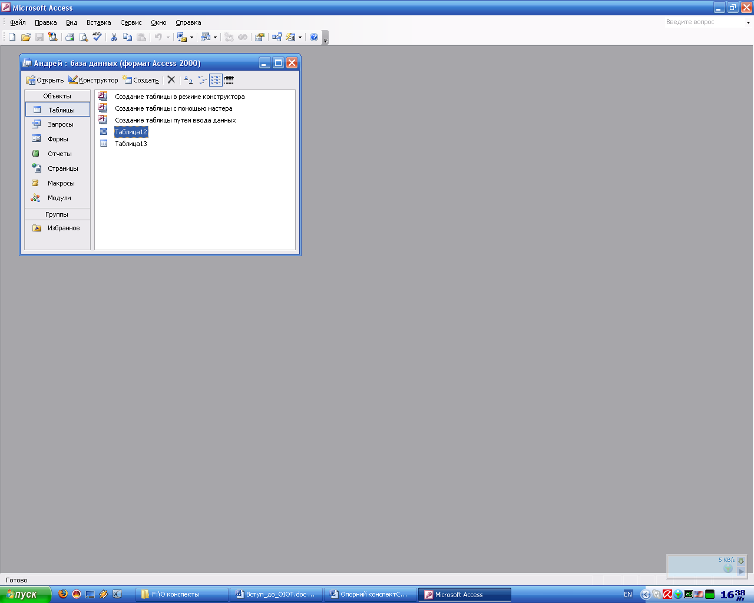Switch to 'Опорний конспект' taskbar button
This screenshot has height=603, width=754.
(x=371, y=595)
